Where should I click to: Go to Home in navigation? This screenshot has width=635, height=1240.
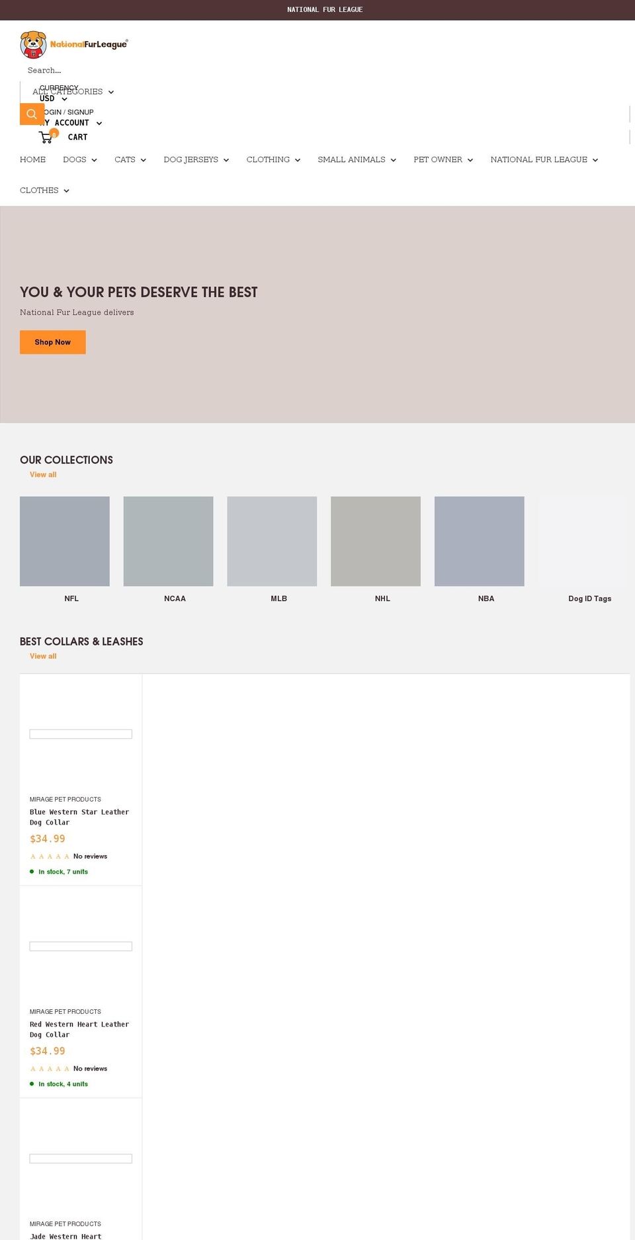click(32, 159)
